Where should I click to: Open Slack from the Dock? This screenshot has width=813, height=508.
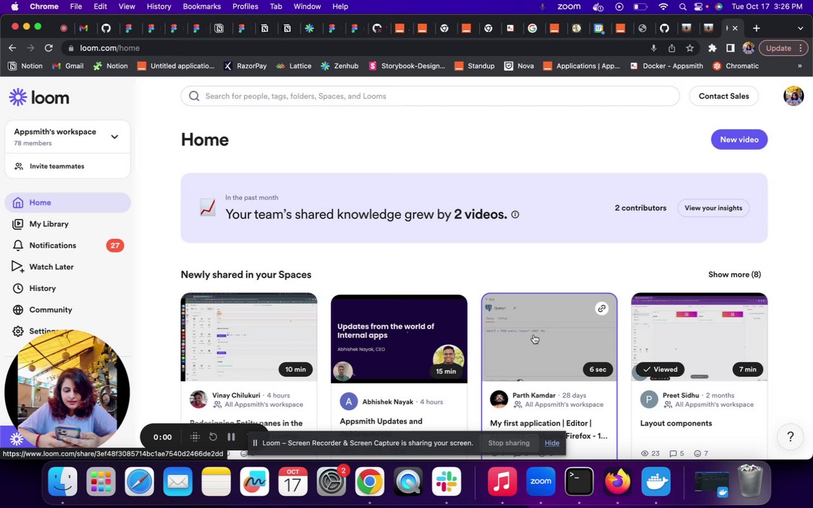click(x=447, y=482)
